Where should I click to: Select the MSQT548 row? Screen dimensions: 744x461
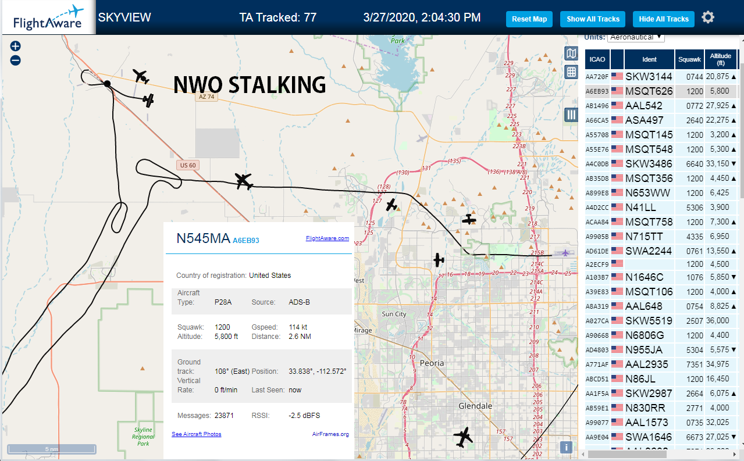tap(661, 149)
